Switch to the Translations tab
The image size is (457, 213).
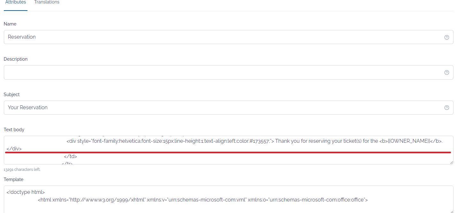coord(47,2)
